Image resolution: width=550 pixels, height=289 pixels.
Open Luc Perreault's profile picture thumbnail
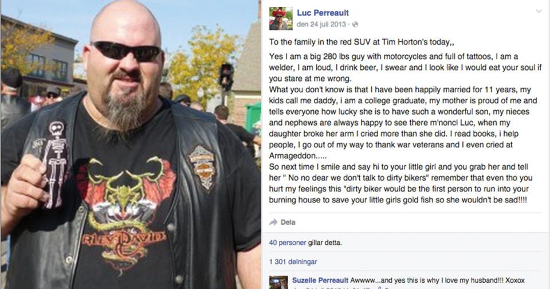281,18
